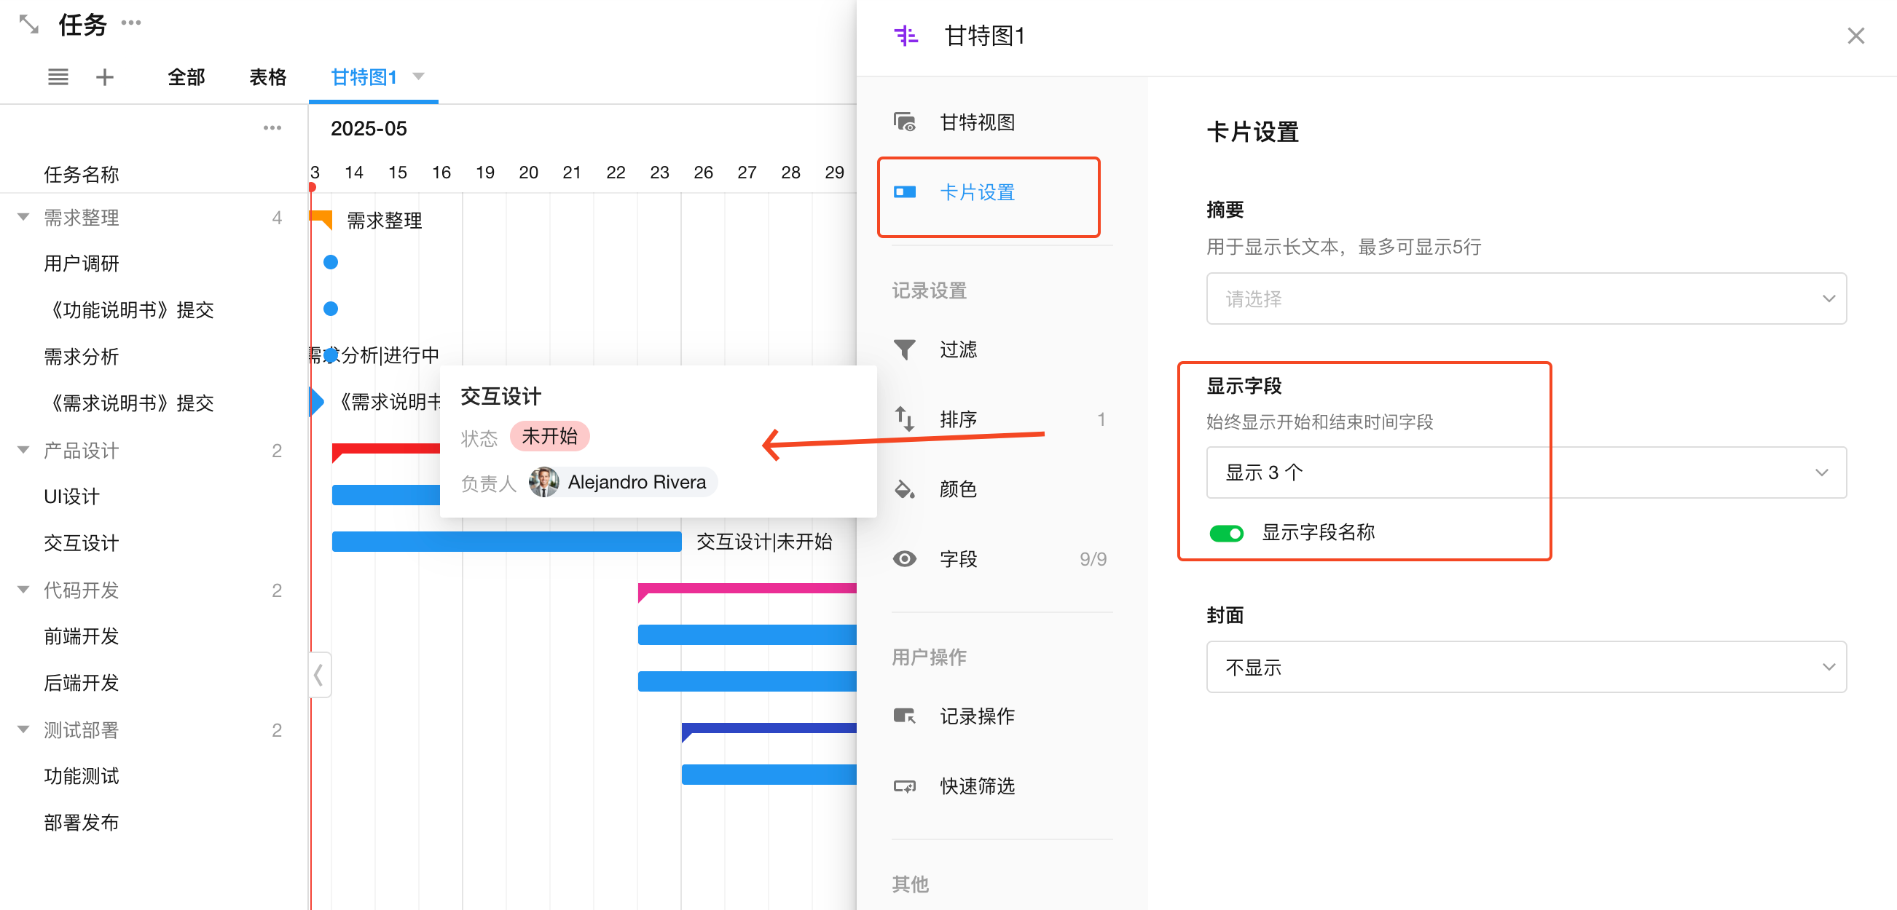Open the 显示 3 个 fields dropdown
Viewport: 1897px width, 910px height.
pyautogui.click(x=1525, y=472)
